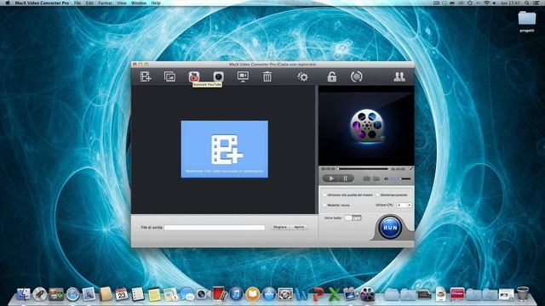This screenshot has height=306, width=545.
Task: Open the CPU core usage dropdown
Action: point(404,205)
